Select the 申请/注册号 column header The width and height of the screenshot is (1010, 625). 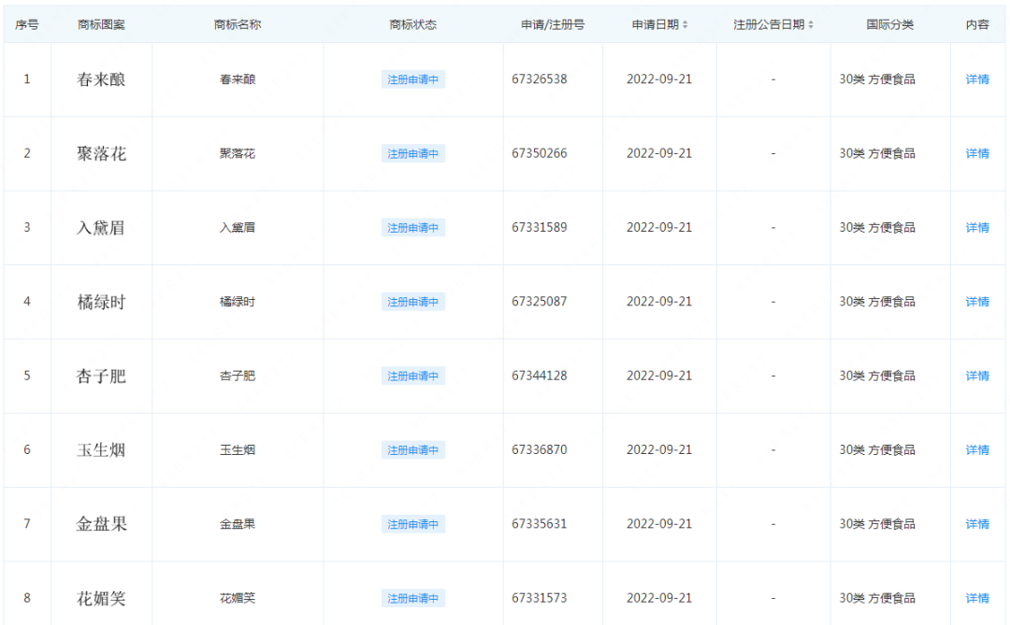553,24
